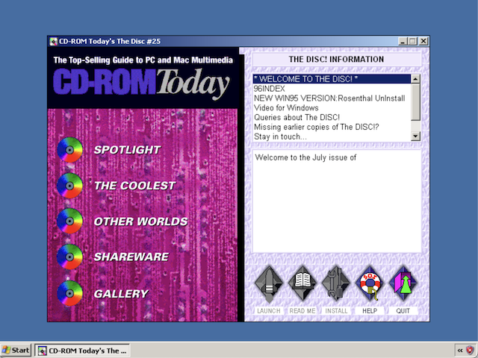Click the QUIT label button
The width and height of the screenshot is (478, 358).
403,311
